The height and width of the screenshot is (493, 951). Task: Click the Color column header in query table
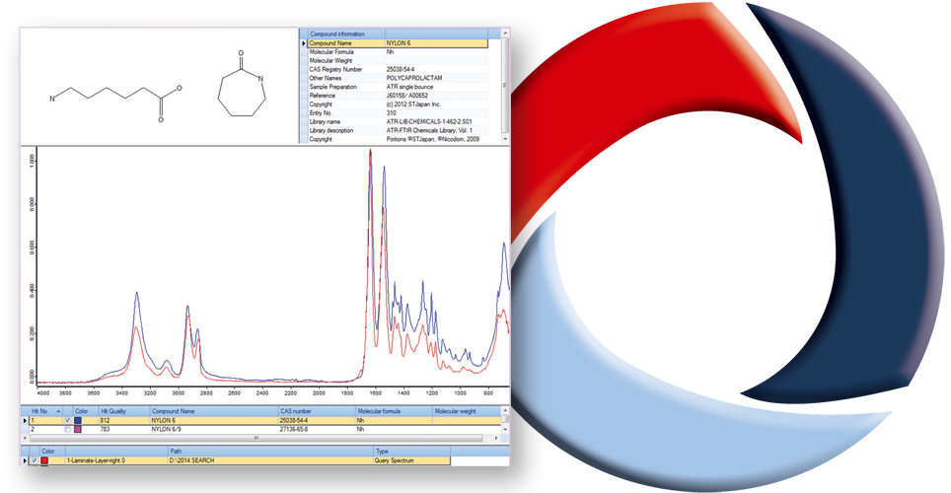pos(52,452)
